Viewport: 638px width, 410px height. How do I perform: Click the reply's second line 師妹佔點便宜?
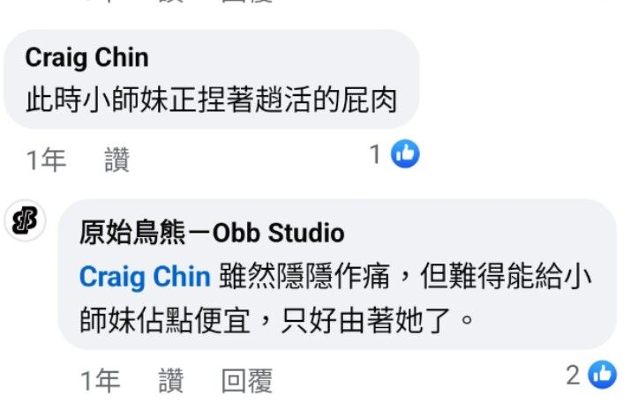[x=277, y=321]
